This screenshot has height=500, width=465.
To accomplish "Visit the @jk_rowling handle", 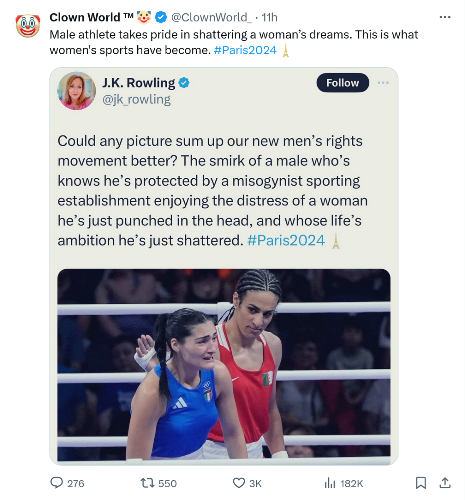I will (136, 99).
